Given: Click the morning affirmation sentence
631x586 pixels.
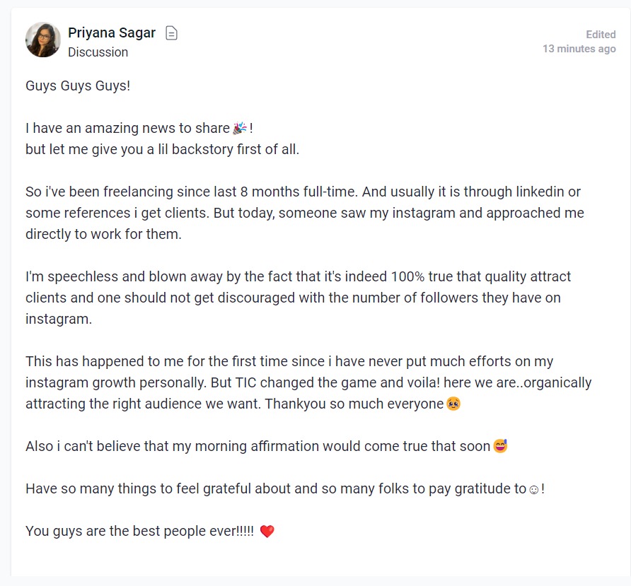Looking at the screenshot, I should coord(267,446).
